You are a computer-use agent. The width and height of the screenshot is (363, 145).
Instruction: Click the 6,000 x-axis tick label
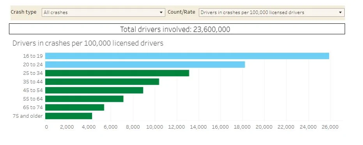[x=111, y=127]
